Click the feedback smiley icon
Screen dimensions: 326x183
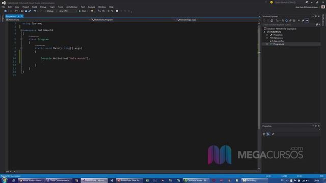click(x=271, y=2)
